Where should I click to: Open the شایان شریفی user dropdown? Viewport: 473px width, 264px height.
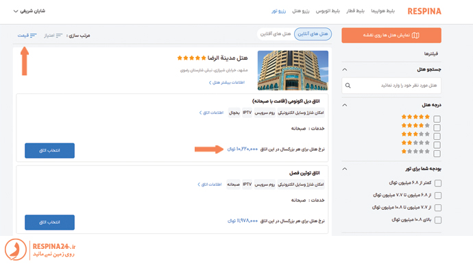click(29, 11)
